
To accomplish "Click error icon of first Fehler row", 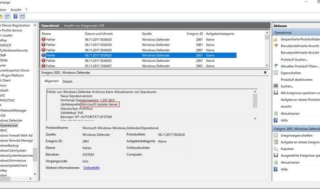I will tap(43, 39).
